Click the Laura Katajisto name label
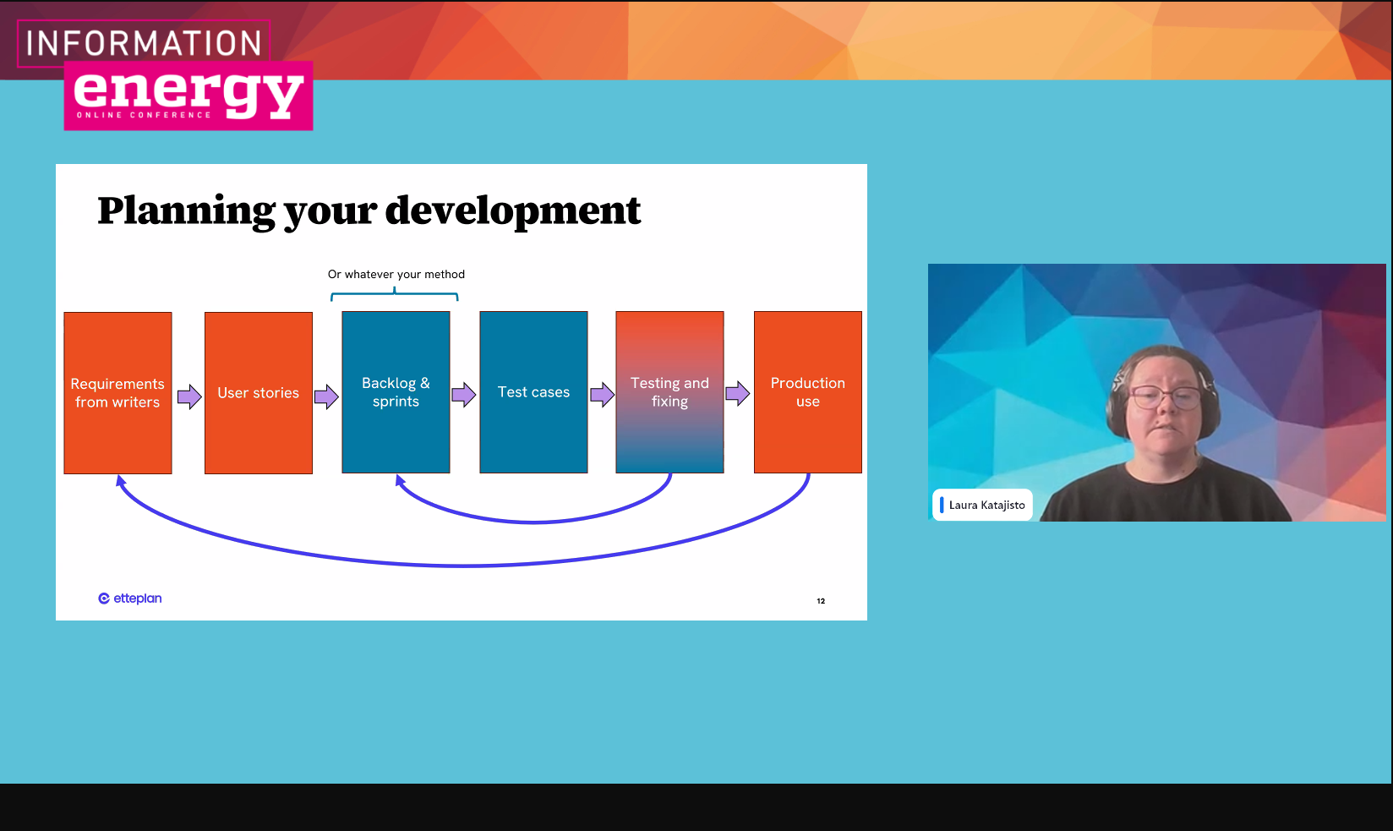This screenshot has width=1393, height=831. click(x=986, y=505)
